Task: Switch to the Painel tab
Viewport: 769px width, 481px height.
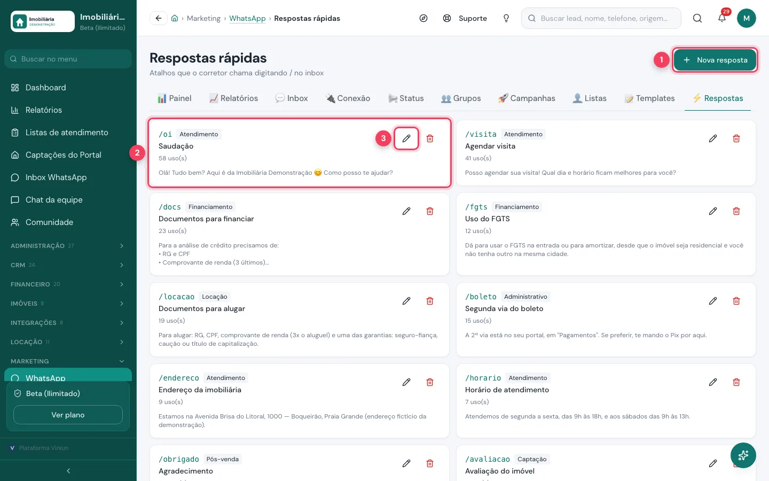Action: [175, 98]
